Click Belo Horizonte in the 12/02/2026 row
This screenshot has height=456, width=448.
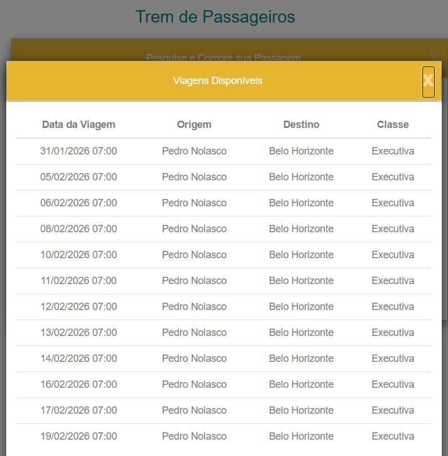pos(301,307)
